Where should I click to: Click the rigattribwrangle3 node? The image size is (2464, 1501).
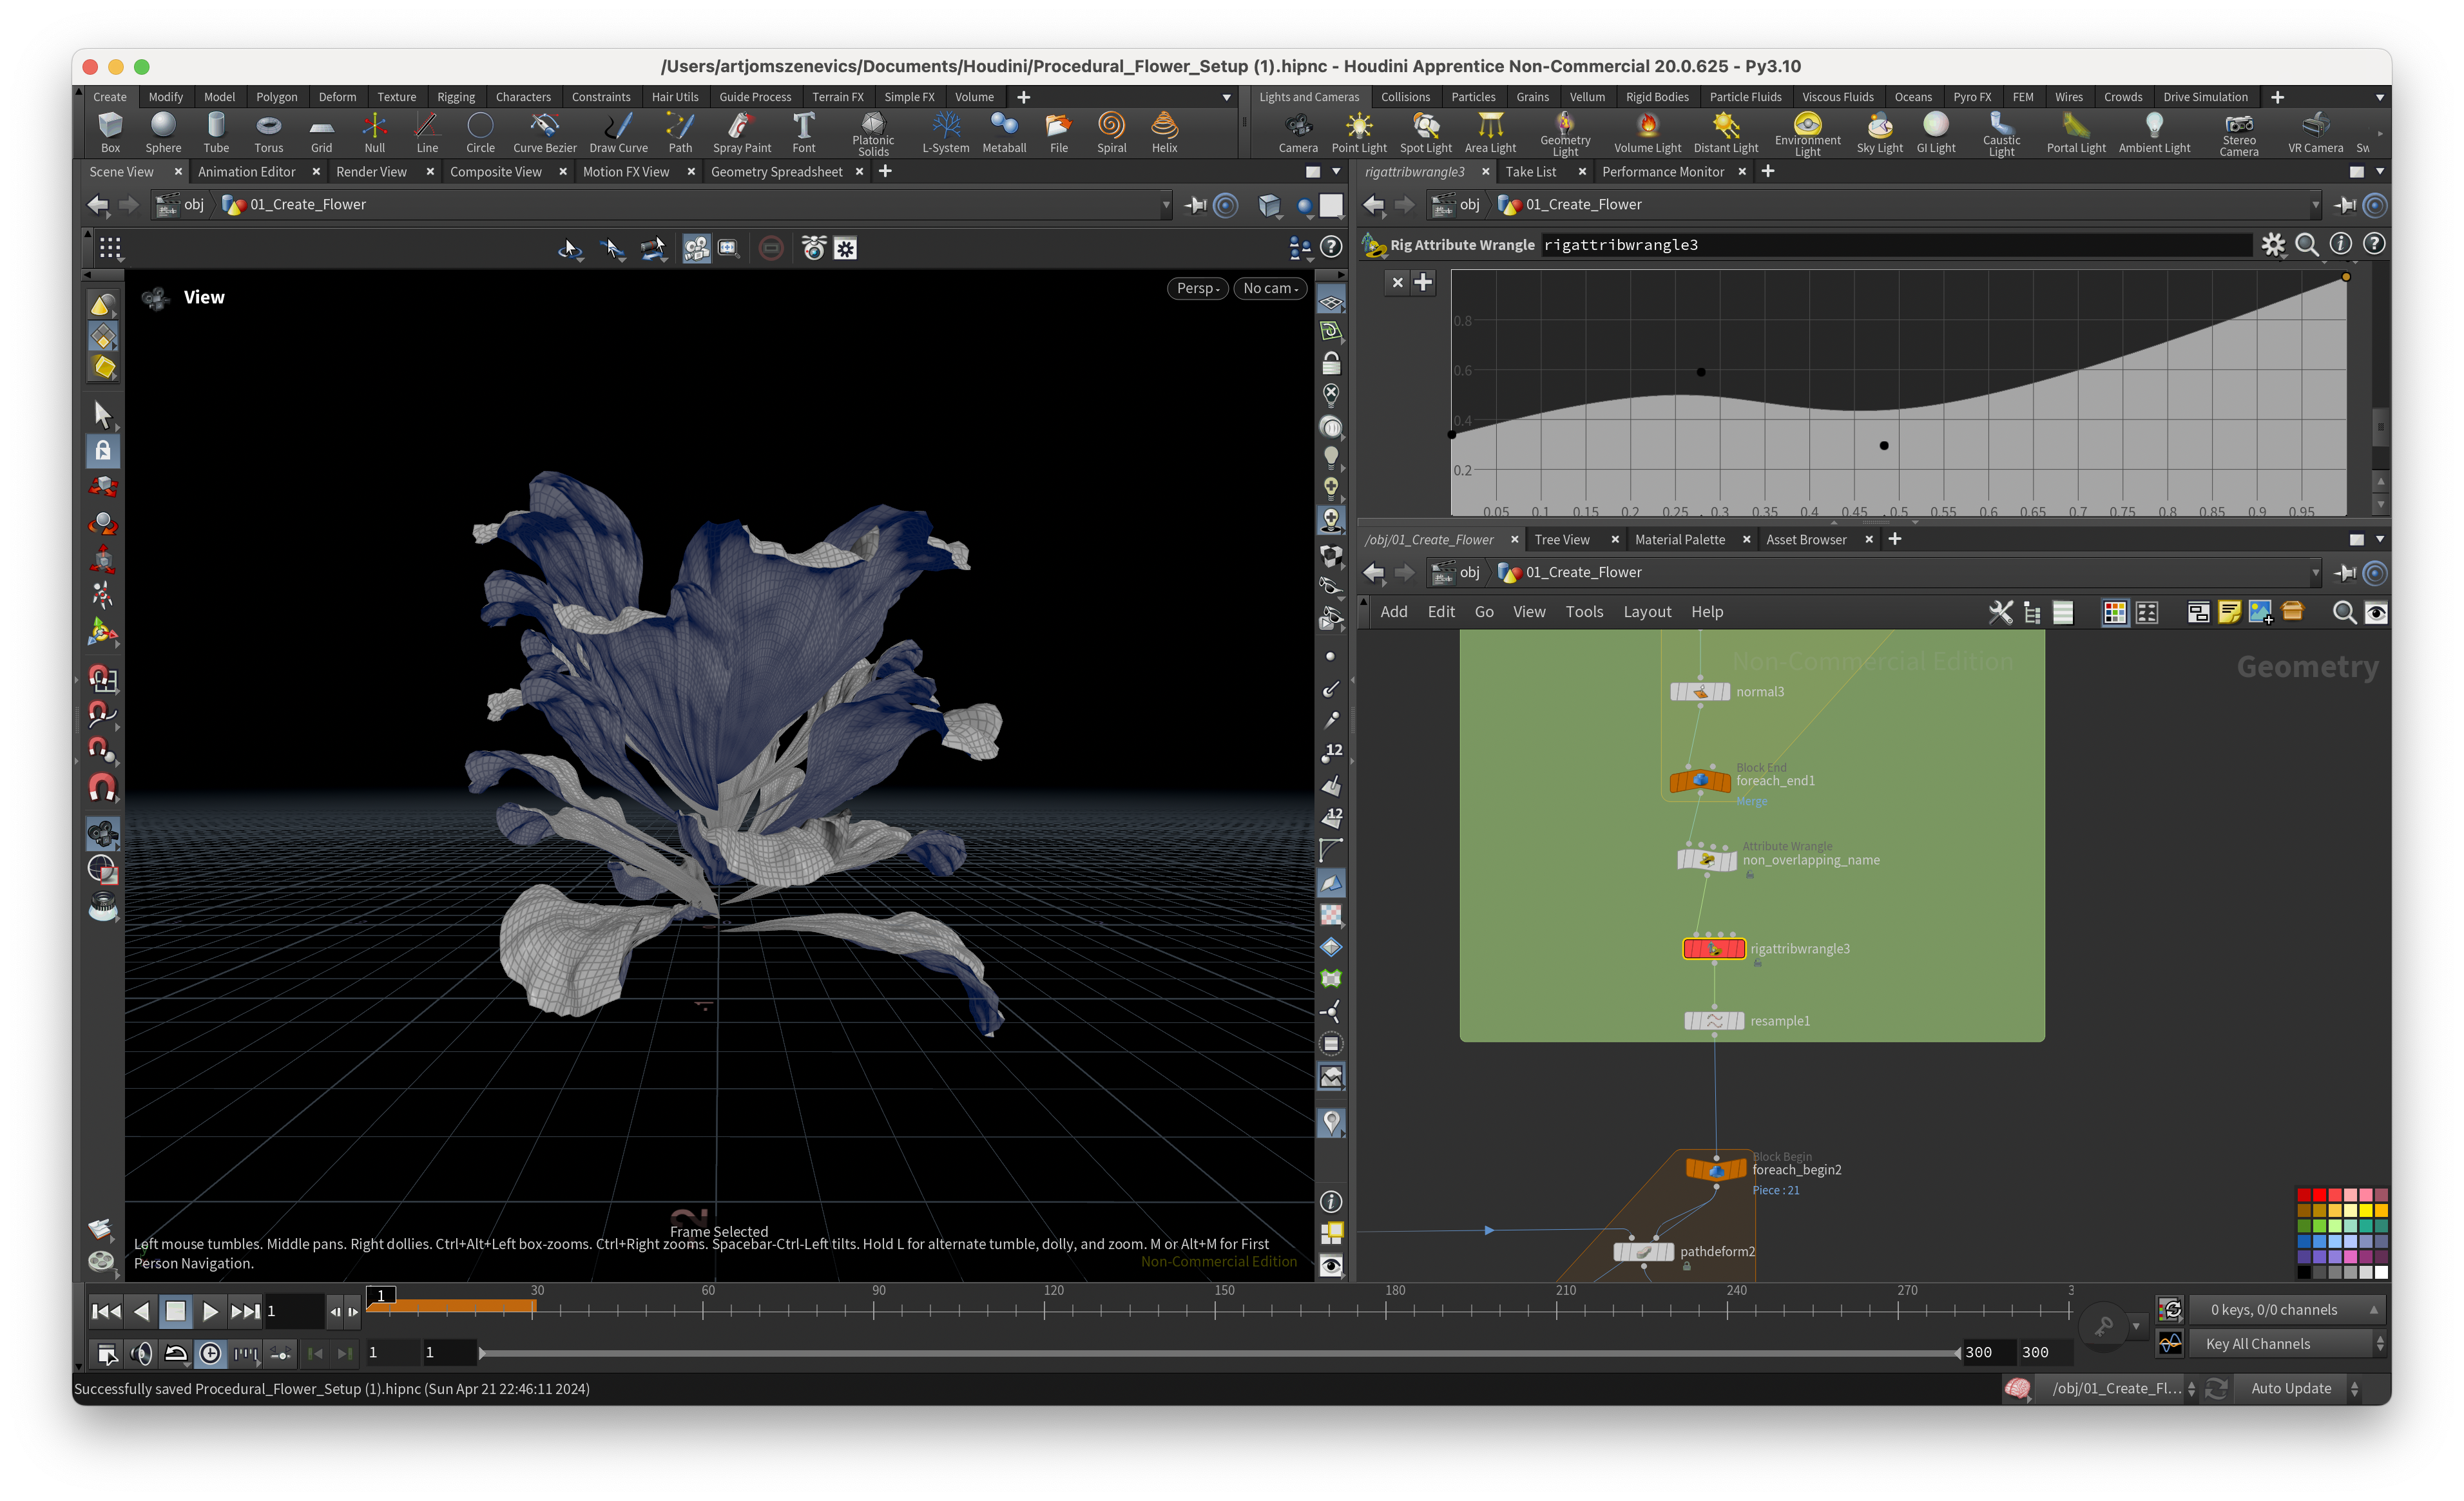click(x=1714, y=949)
